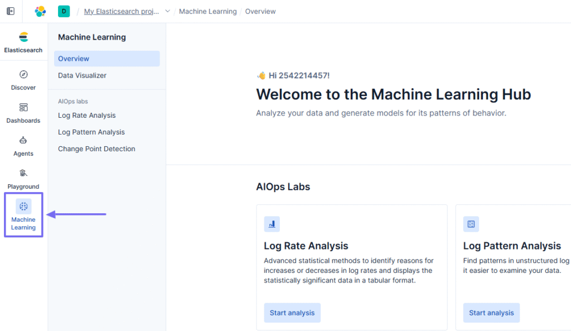571x331 pixels.
Task: Open Change Point Detection
Action: (96, 148)
